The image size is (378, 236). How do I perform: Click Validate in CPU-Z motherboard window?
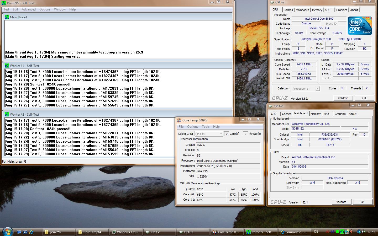point(341,202)
